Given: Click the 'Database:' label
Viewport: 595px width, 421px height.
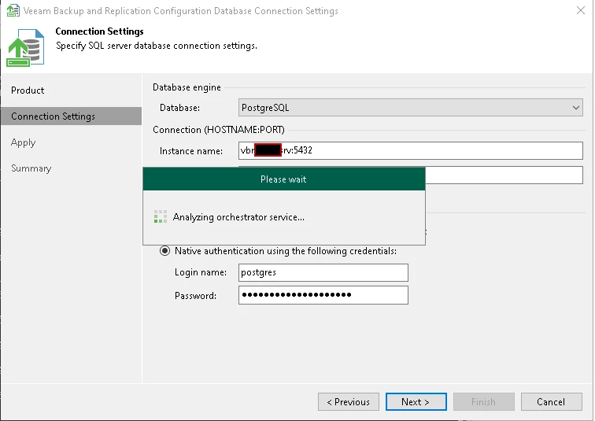Looking at the screenshot, I should coord(180,108).
